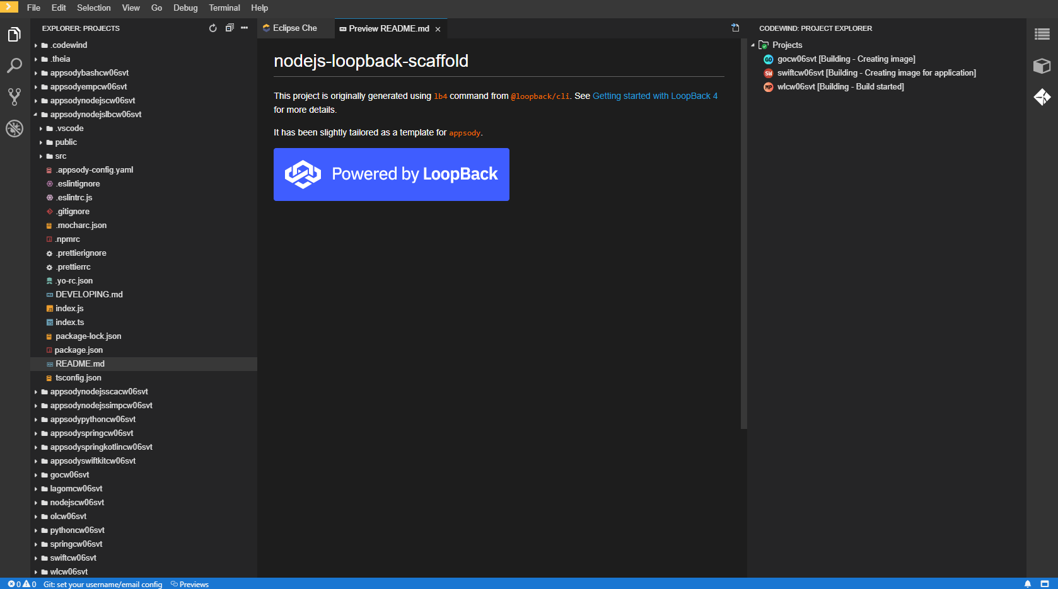Open the Source Control view

click(14, 96)
